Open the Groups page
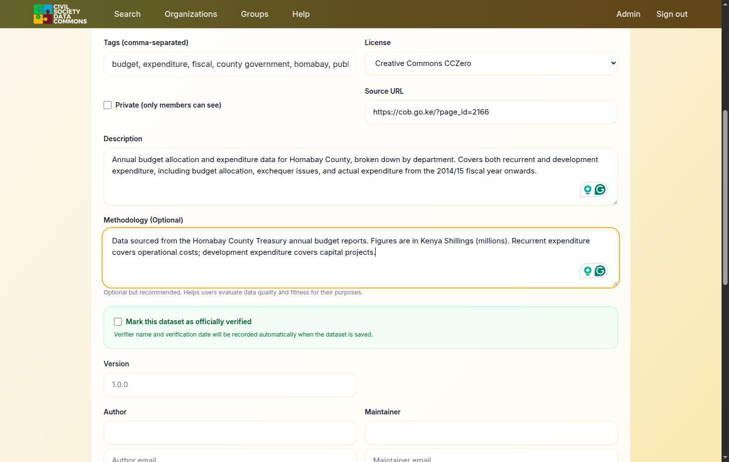729x462 pixels. [x=255, y=14]
